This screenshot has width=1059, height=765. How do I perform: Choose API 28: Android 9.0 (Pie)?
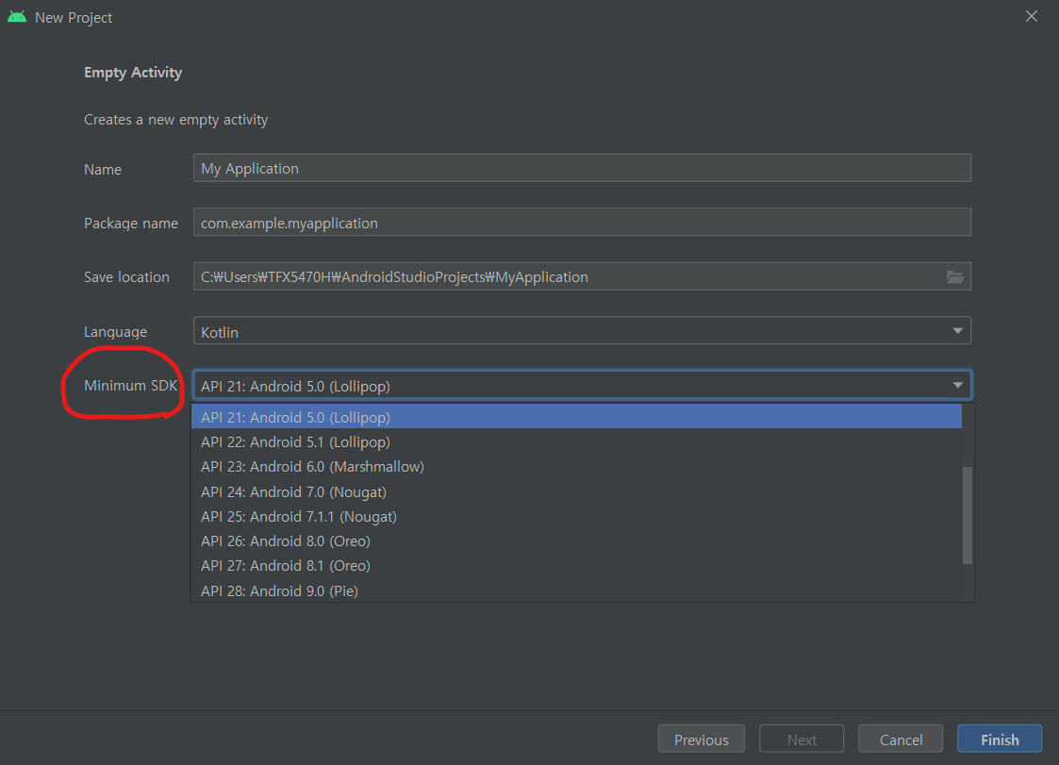tap(576, 590)
